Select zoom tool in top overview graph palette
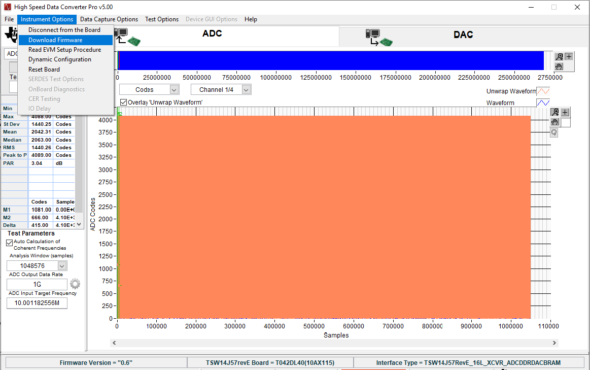 coord(559,57)
